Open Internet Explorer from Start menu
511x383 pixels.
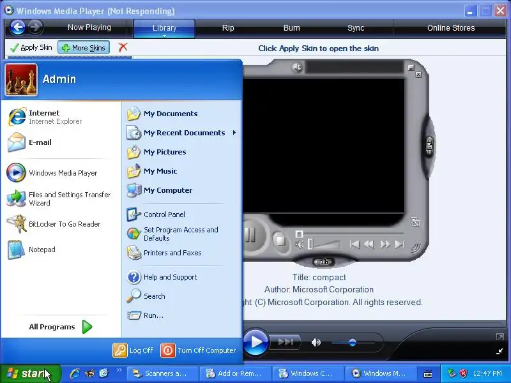tap(45, 117)
